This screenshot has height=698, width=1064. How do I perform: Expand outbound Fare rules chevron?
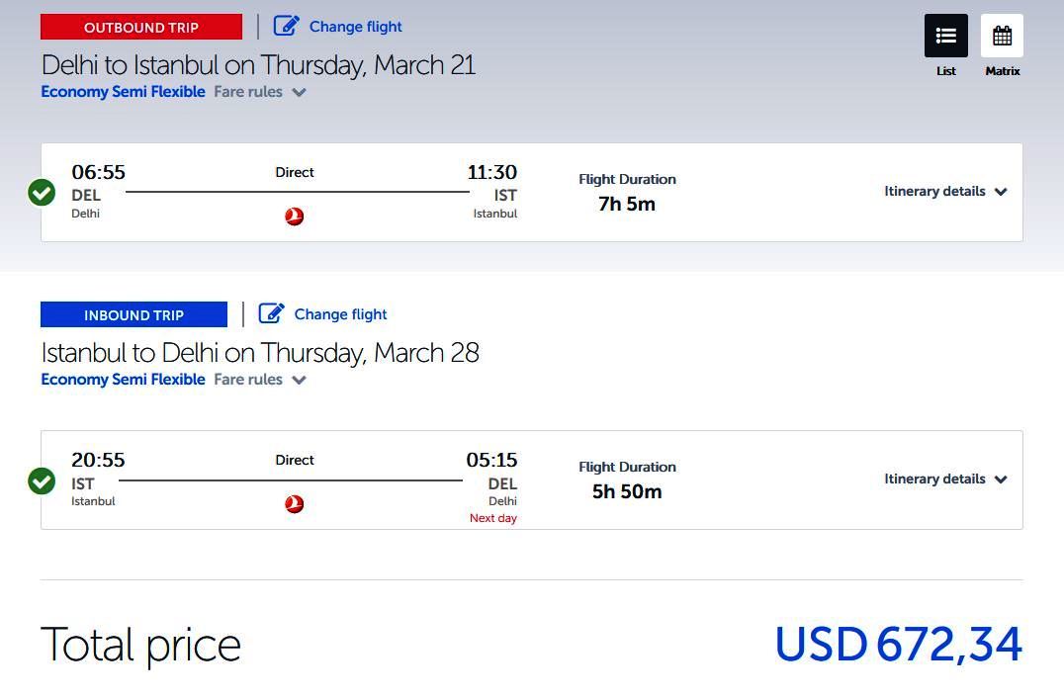click(x=300, y=92)
